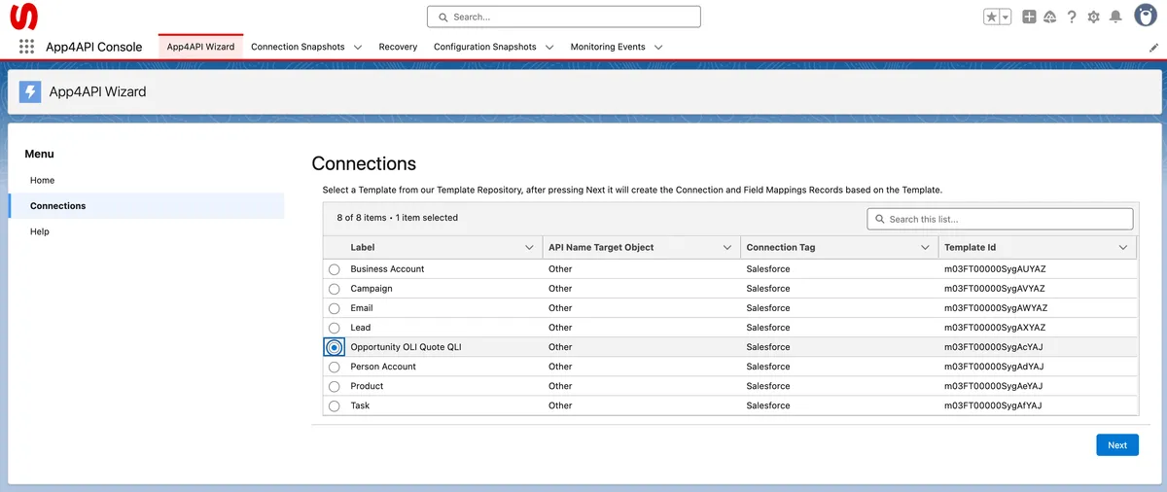Click template id m03FT00000SygAfYAJ
The height and width of the screenshot is (492, 1167).
click(x=993, y=405)
